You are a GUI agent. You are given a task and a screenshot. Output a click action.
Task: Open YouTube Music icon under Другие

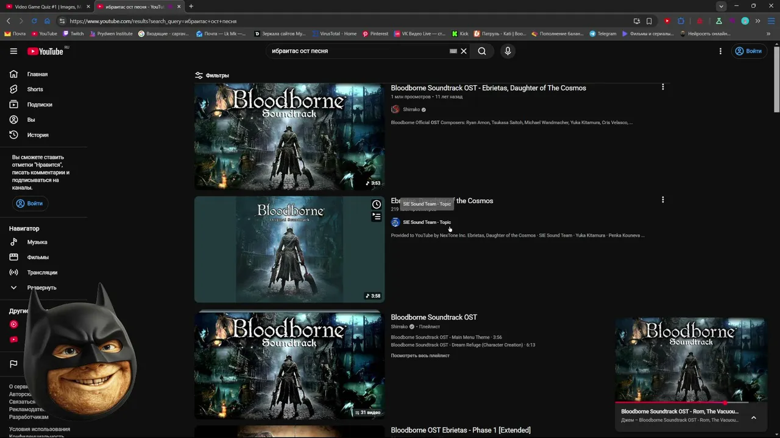coord(14,324)
